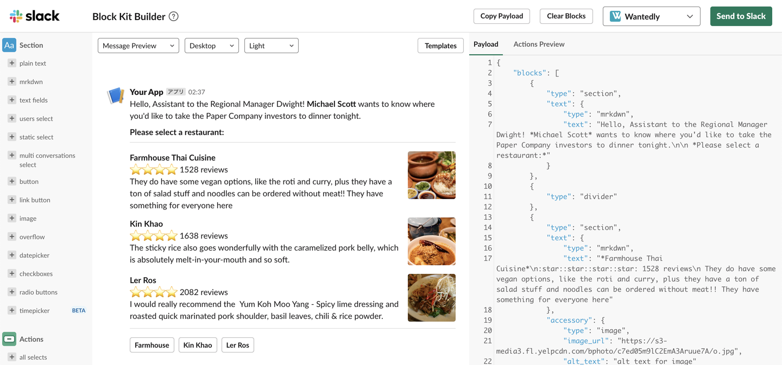
Task: Add radio buttons via the plus icon
Action: tap(11, 292)
